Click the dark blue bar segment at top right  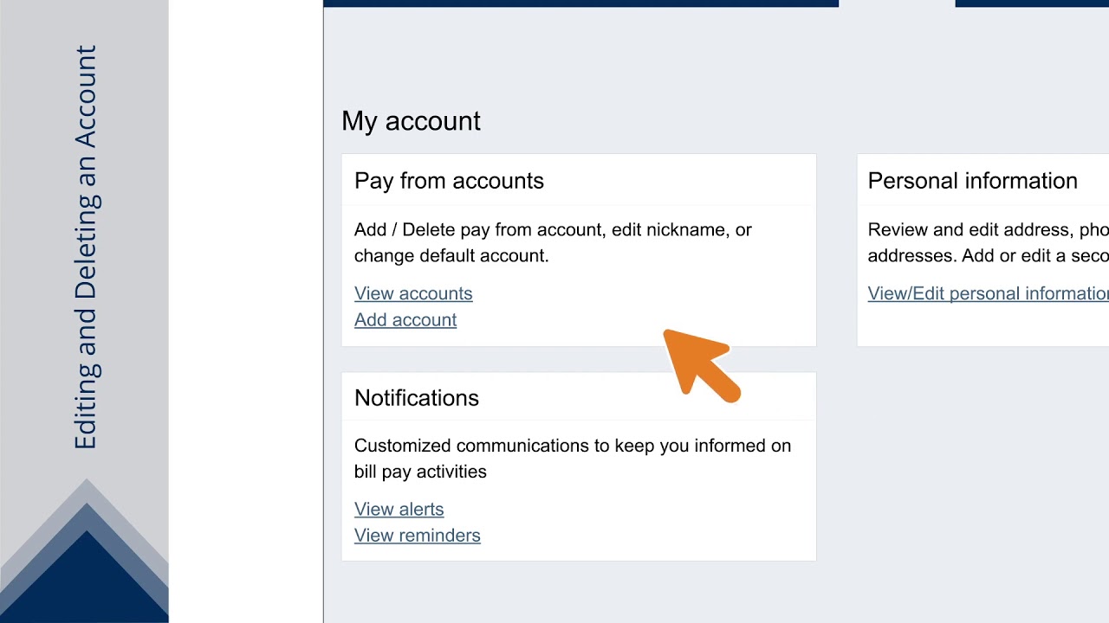click(x=1032, y=3)
